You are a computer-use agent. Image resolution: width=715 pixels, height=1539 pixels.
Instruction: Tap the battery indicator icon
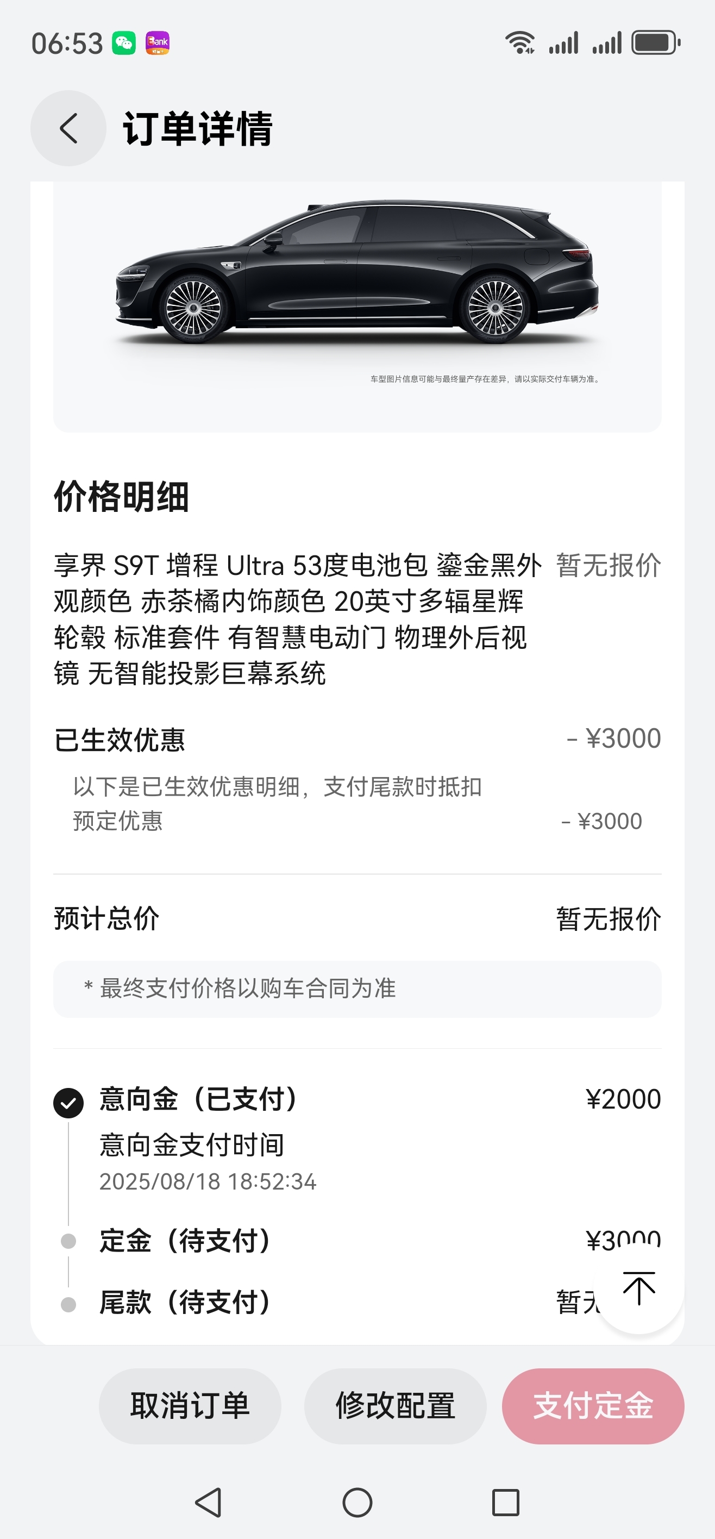[x=656, y=43]
